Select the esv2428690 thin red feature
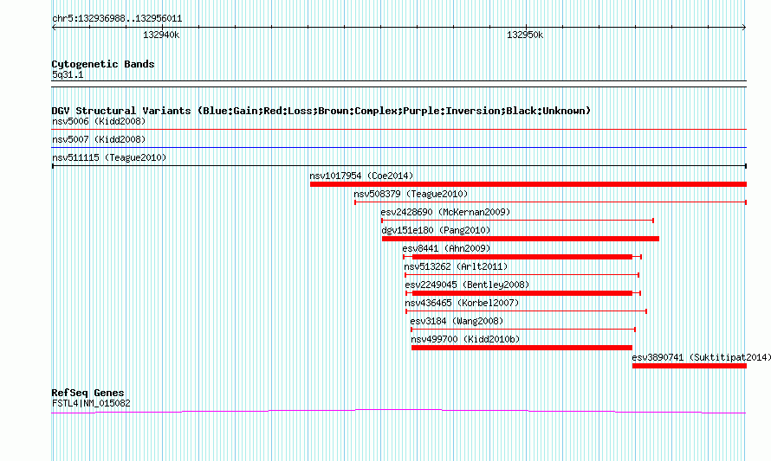This screenshot has height=461, width=771. pos(517,221)
